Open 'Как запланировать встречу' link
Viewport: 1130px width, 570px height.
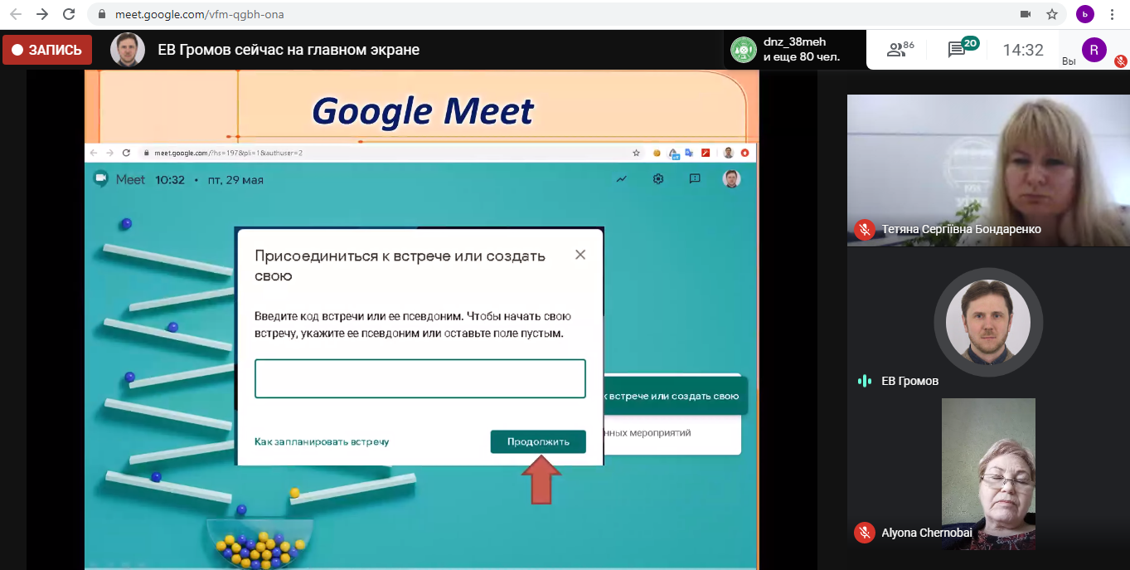point(322,441)
